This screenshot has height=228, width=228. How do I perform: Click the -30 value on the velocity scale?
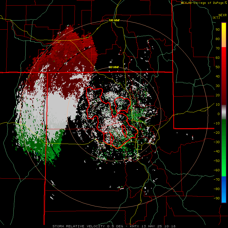pos(217,142)
